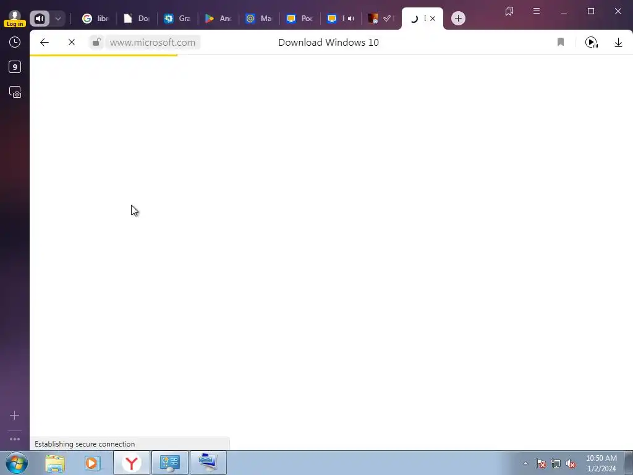Mute audio via sidebar speaker button

pos(40,19)
